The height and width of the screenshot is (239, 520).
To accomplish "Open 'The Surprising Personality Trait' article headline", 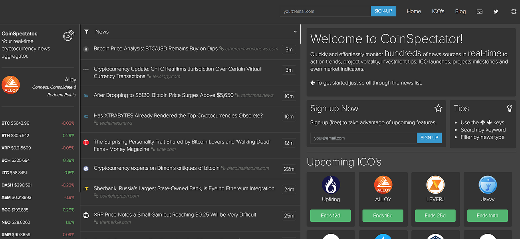I will (182, 145).
